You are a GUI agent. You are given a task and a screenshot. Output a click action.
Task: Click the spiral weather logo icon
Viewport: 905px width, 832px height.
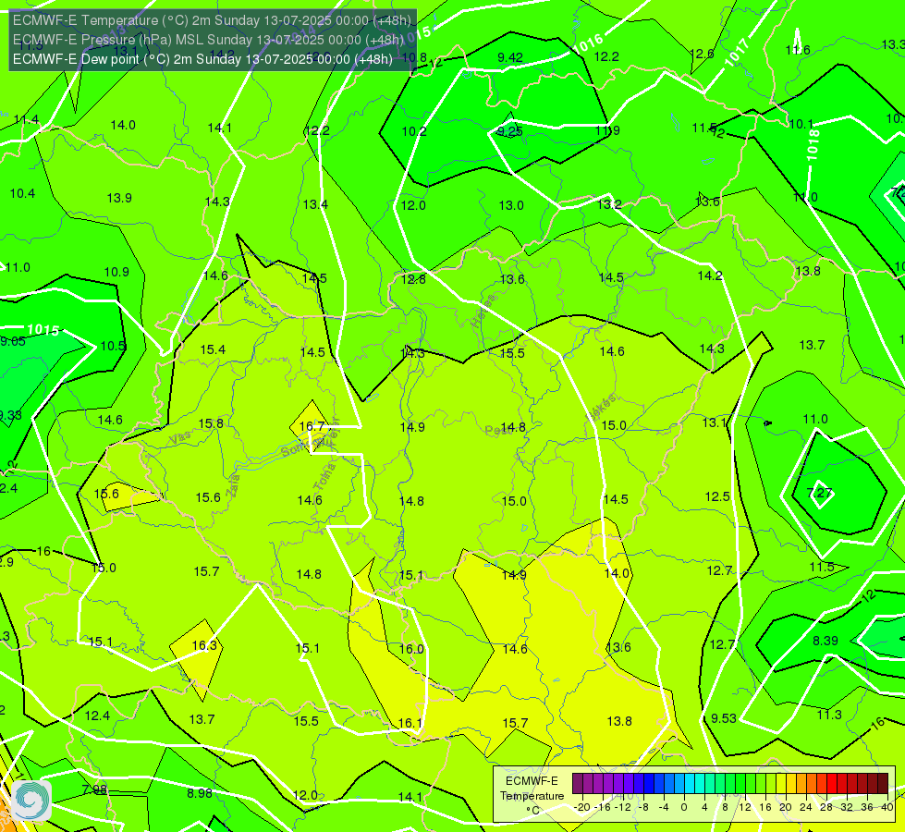click(x=31, y=801)
